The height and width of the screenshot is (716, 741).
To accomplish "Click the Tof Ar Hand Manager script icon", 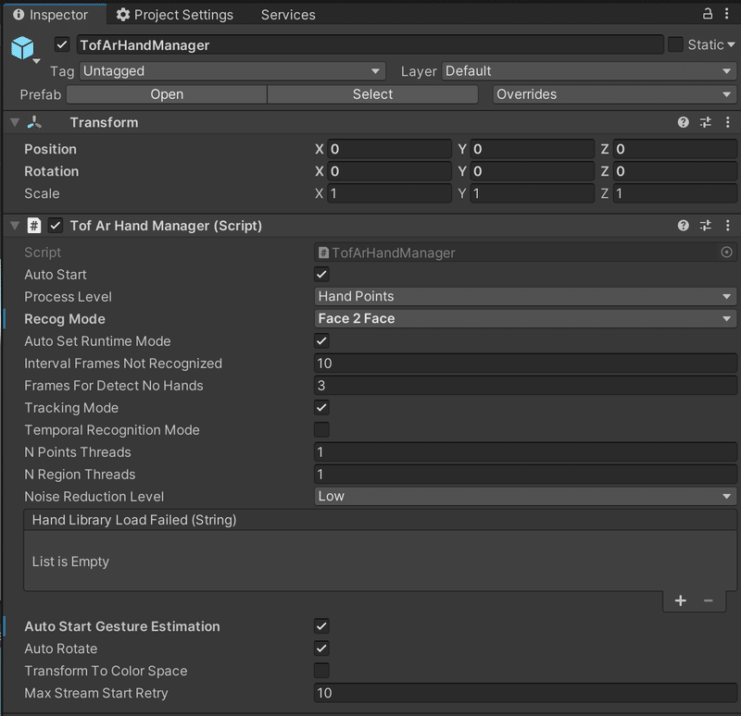I will point(34,226).
